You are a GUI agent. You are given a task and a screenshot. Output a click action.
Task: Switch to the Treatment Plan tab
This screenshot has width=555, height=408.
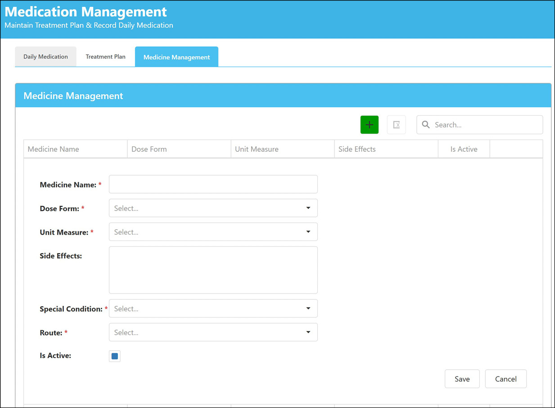(x=105, y=57)
